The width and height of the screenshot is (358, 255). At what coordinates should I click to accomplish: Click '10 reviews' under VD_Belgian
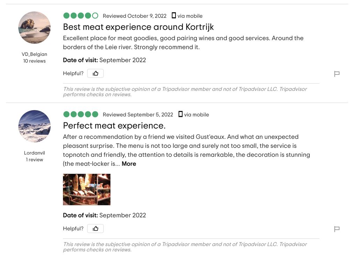click(35, 61)
